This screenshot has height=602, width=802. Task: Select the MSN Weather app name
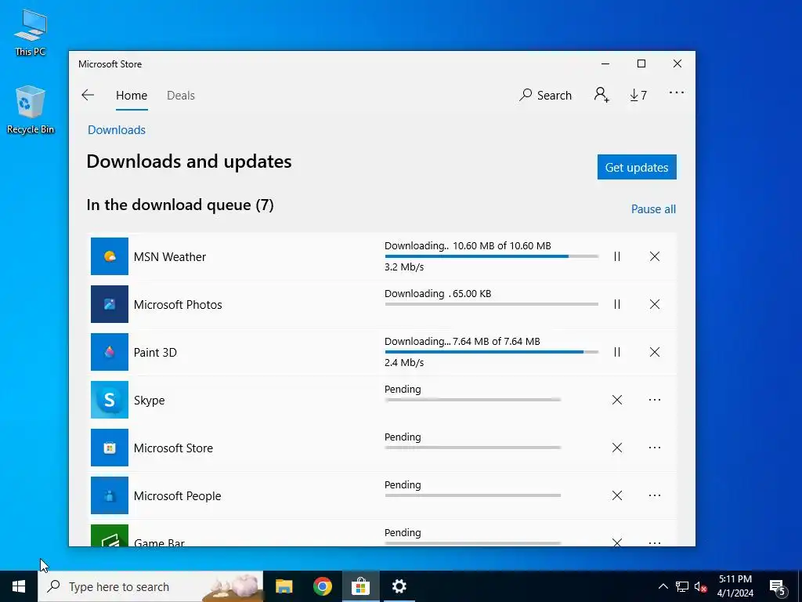pos(170,256)
